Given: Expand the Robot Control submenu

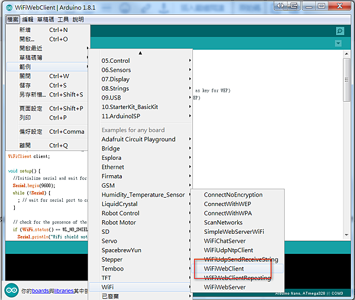Looking at the screenshot, I should click(x=140, y=213).
